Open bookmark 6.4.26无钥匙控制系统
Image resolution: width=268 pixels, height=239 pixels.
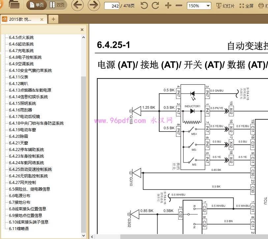[x=28, y=176]
